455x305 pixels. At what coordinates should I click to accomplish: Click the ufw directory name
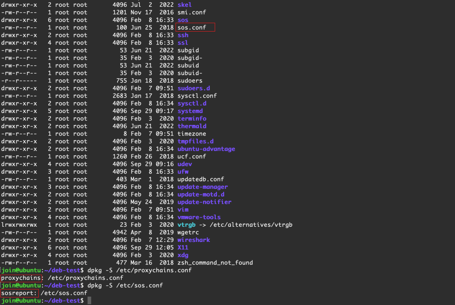pyautogui.click(x=183, y=172)
